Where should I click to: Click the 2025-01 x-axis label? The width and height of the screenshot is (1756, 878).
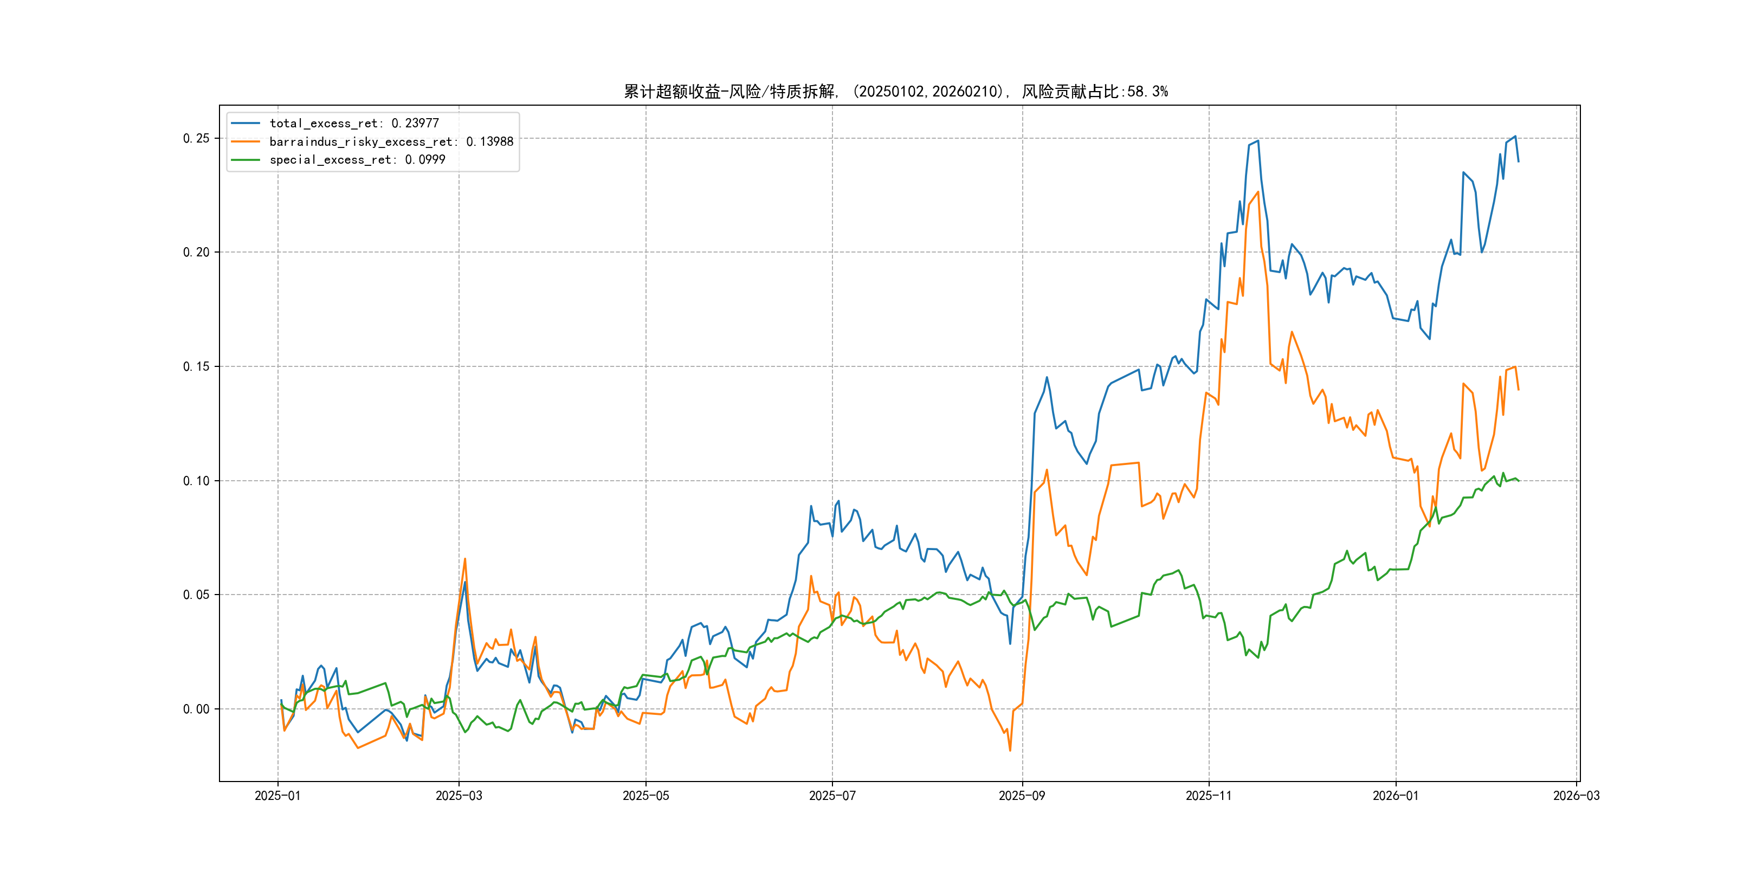coord(277,796)
